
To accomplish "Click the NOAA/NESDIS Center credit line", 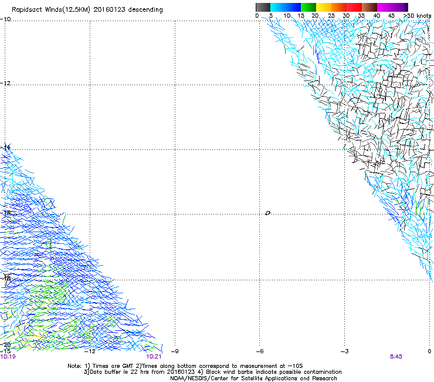I will [x=253, y=378].
